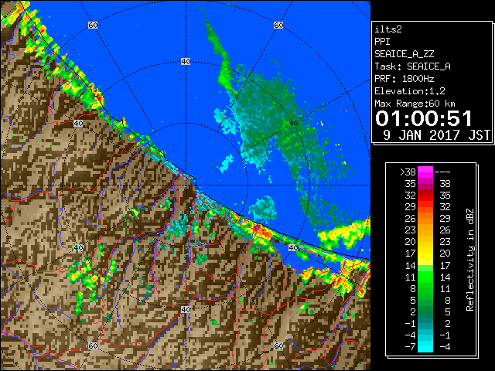Viewport: 495px width, 371px height.
Task: Click the '>38' legend label
Action: click(x=408, y=172)
